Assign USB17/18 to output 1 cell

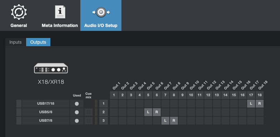point(114,104)
